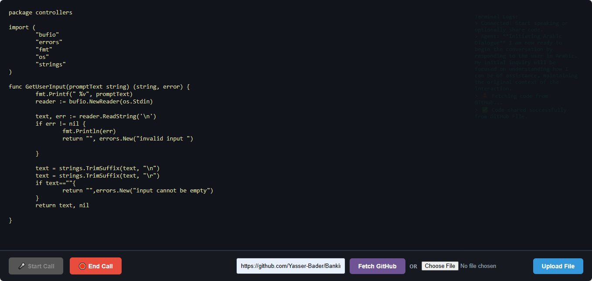Viewport: 592px width, 281px height.
Task: Click the bufio.NewReader(os.Stdin) line
Action: click(x=94, y=102)
